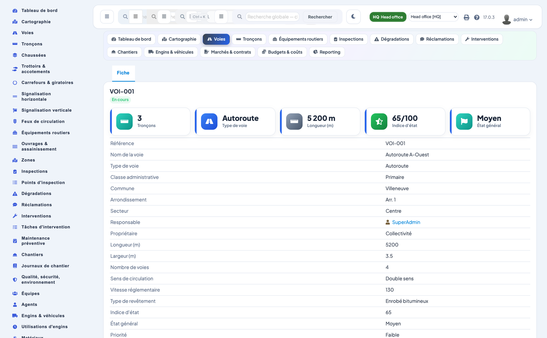The image size is (547, 338).
Task: Open the Inspections module tab
Action: (x=349, y=39)
